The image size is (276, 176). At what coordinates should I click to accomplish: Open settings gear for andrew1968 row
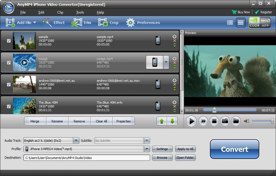[174, 80]
